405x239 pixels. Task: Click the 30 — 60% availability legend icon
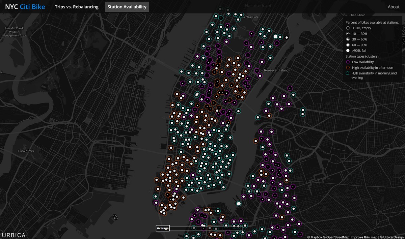[348, 39]
